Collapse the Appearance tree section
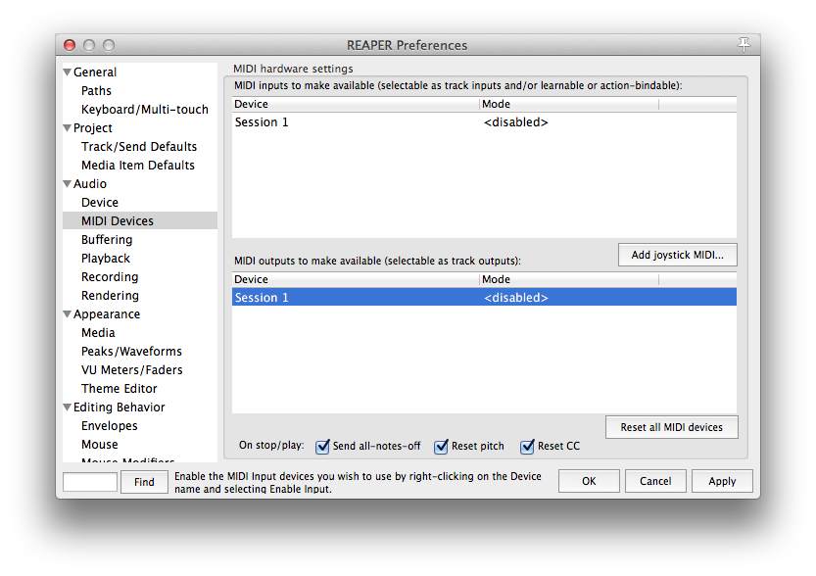816x576 pixels. click(x=68, y=314)
